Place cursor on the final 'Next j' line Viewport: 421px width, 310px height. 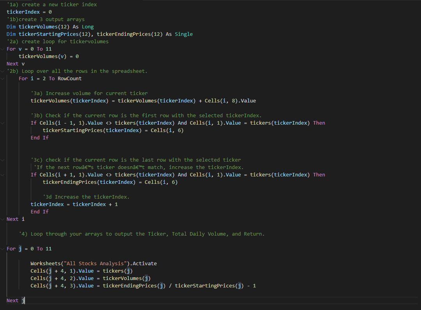[x=16, y=301]
